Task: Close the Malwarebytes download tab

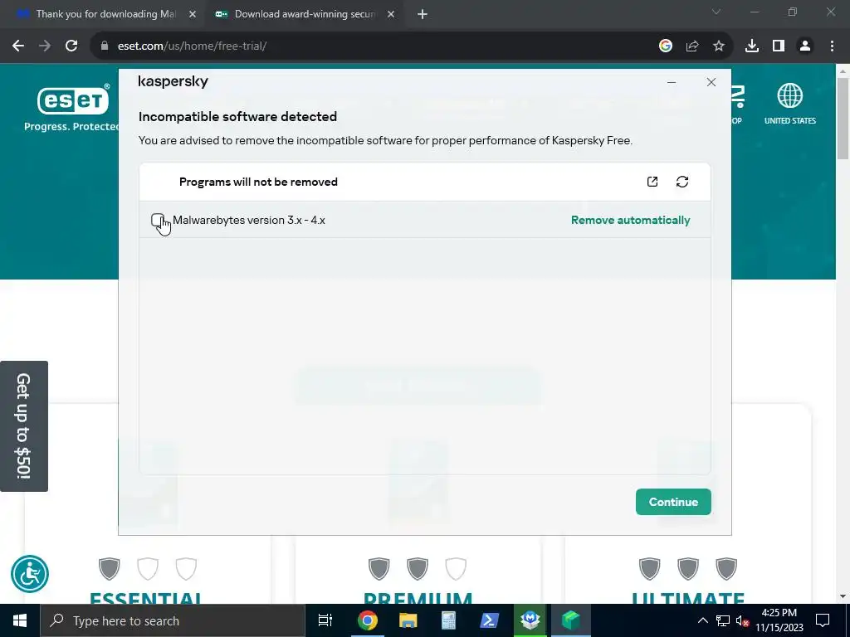Action: pos(193,15)
